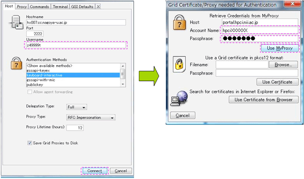
Task: Switch to the Terminal tab
Action: pos(60,7)
